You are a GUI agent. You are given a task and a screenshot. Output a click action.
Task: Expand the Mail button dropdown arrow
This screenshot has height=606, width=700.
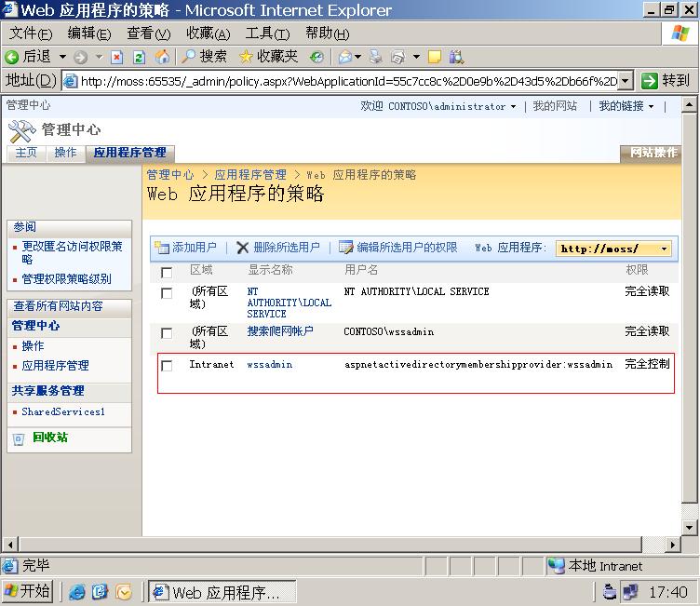[x=357, y=57]
